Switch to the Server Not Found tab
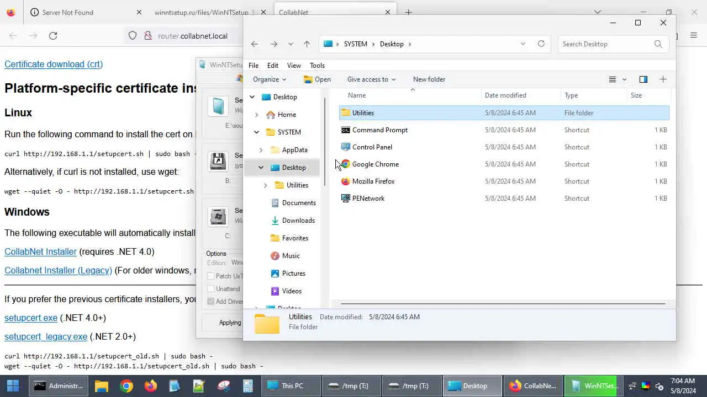The image size is (707, 397). pyautogui.click(x=86, y=12)
